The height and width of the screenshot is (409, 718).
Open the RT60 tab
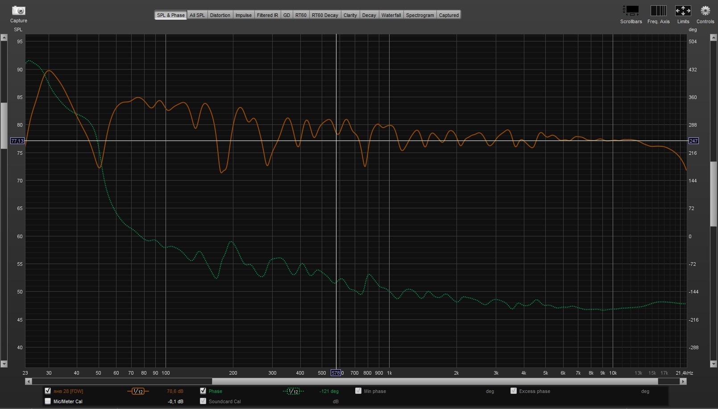point(301,15)
